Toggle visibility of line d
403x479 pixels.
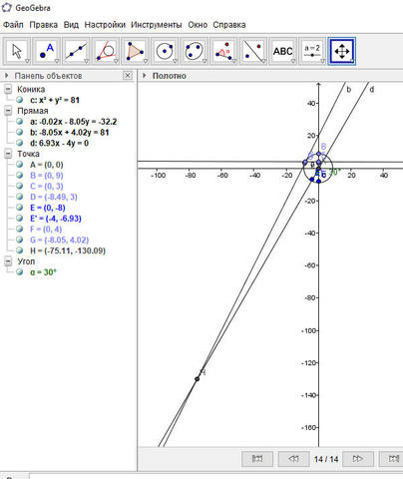point(20,143)
